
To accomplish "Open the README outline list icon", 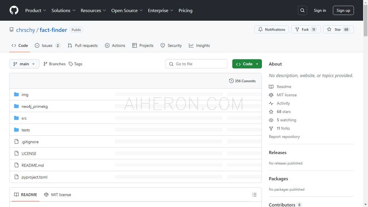I will coord(254,195).
